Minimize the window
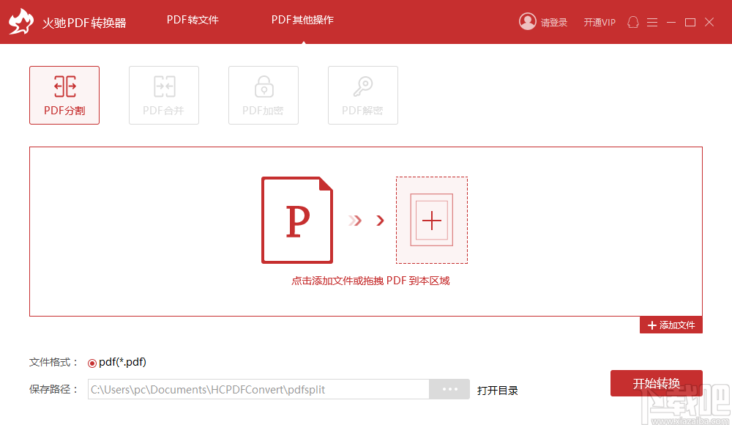Viewport: 732px width, 425px height. (671, 23)
